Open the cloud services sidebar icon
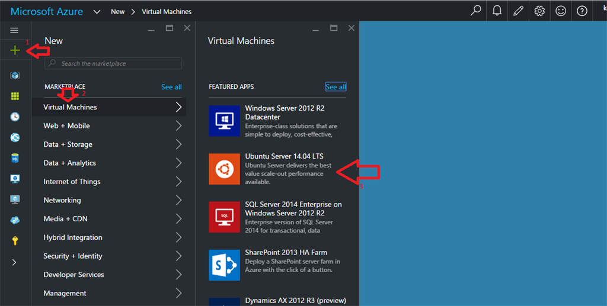 click(15, 220)
